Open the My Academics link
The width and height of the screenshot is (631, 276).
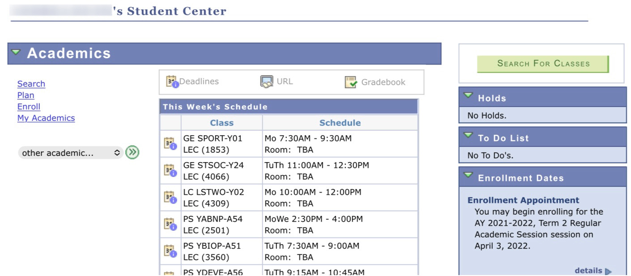(46, 118)
